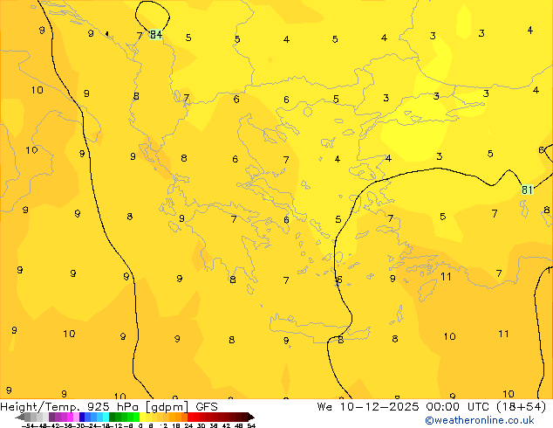
Task: Click the dark brown right arrow end of the color scale
Action: 251,418
